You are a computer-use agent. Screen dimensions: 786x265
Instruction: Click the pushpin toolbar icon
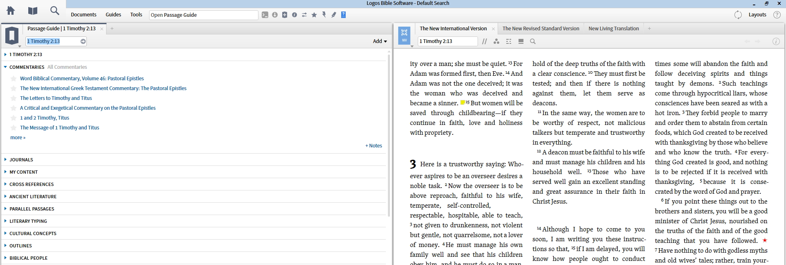point(324,15)
